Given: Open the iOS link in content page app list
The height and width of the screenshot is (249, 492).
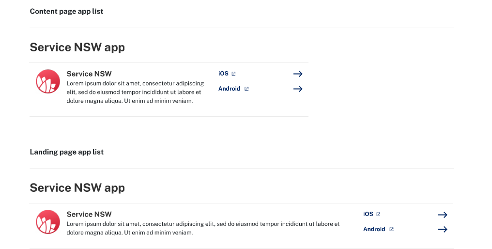Looking at the screenshot, I should [223, 74].
